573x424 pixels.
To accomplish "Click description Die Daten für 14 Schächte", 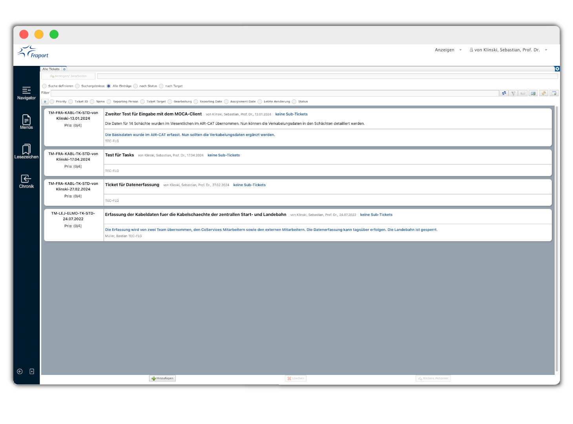I will pos(235,124).
